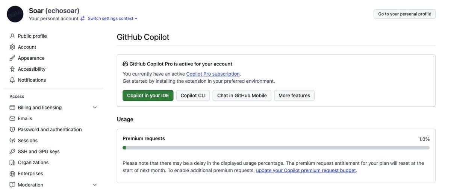This screenshot has width=451, height=191.
Task: Click the Accessibility figure icon
Action: [12, 69]
